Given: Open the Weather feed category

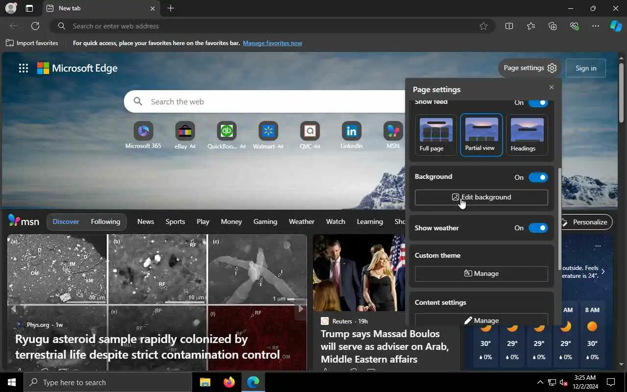Looking at the screenshot, I should tap(301, 221).
